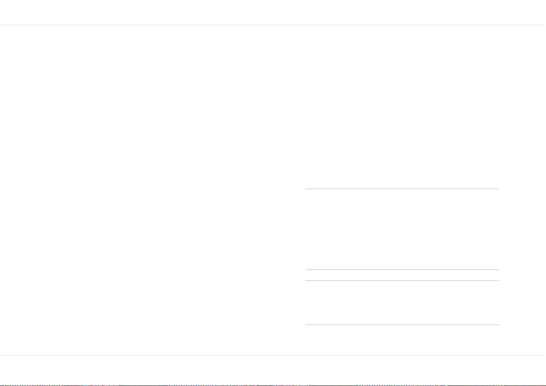The image size is (546, 386).
Task: Select the second gray line in right panel
Action: click(x=402, y=269)
